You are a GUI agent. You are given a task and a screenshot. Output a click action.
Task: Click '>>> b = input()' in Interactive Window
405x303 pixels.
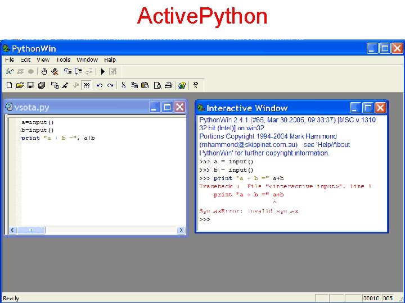[227, 170]
